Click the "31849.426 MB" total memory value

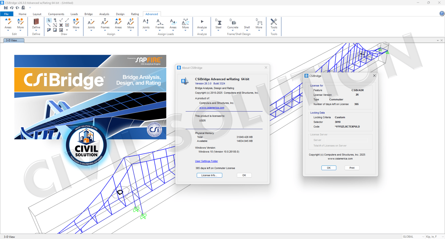(x=244, y=137)
